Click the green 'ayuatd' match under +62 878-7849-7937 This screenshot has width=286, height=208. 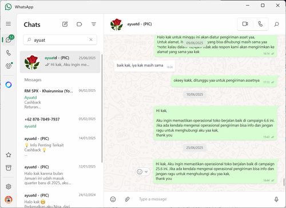(30, 126)
